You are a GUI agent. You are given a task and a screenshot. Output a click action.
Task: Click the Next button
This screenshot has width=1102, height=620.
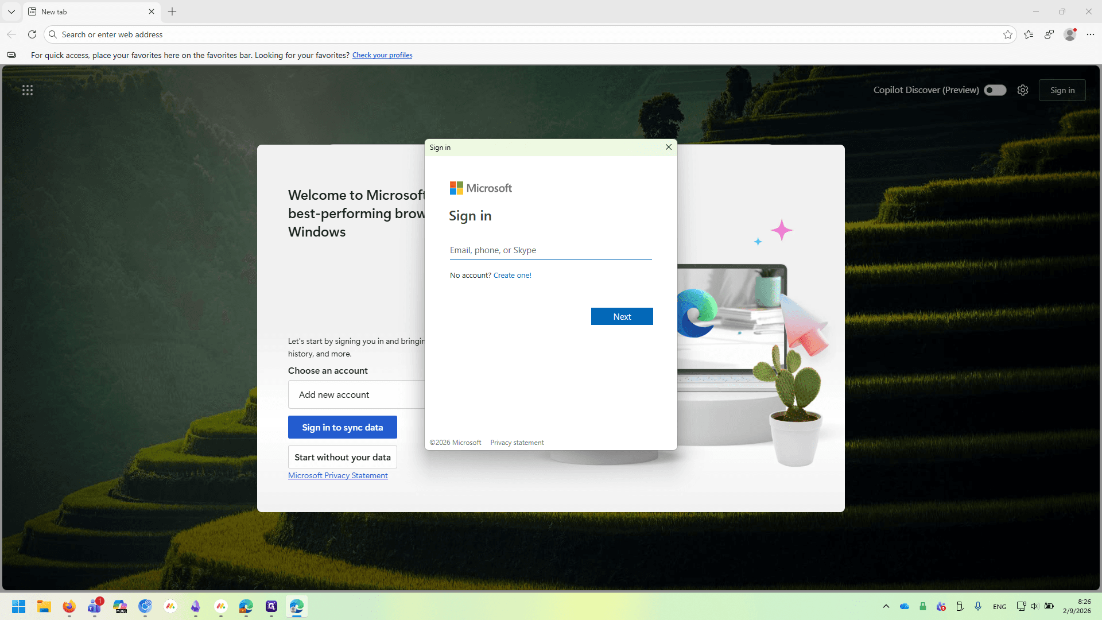click(x=622, y=316)
